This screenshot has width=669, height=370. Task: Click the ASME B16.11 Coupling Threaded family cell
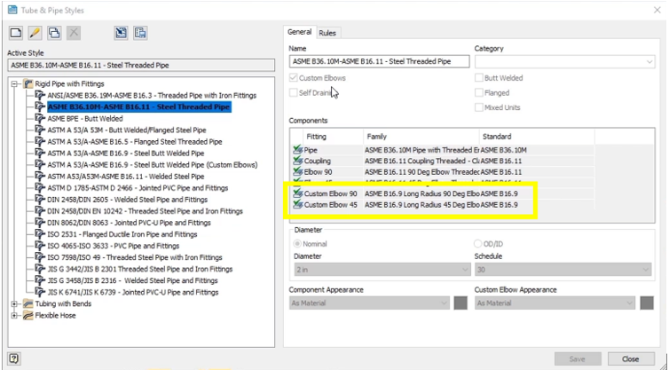(421, 161)
